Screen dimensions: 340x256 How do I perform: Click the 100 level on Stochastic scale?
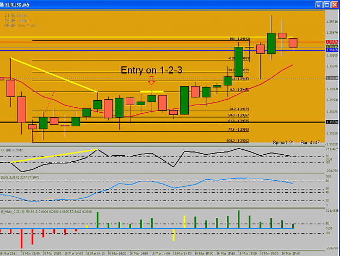pos(328,176)
